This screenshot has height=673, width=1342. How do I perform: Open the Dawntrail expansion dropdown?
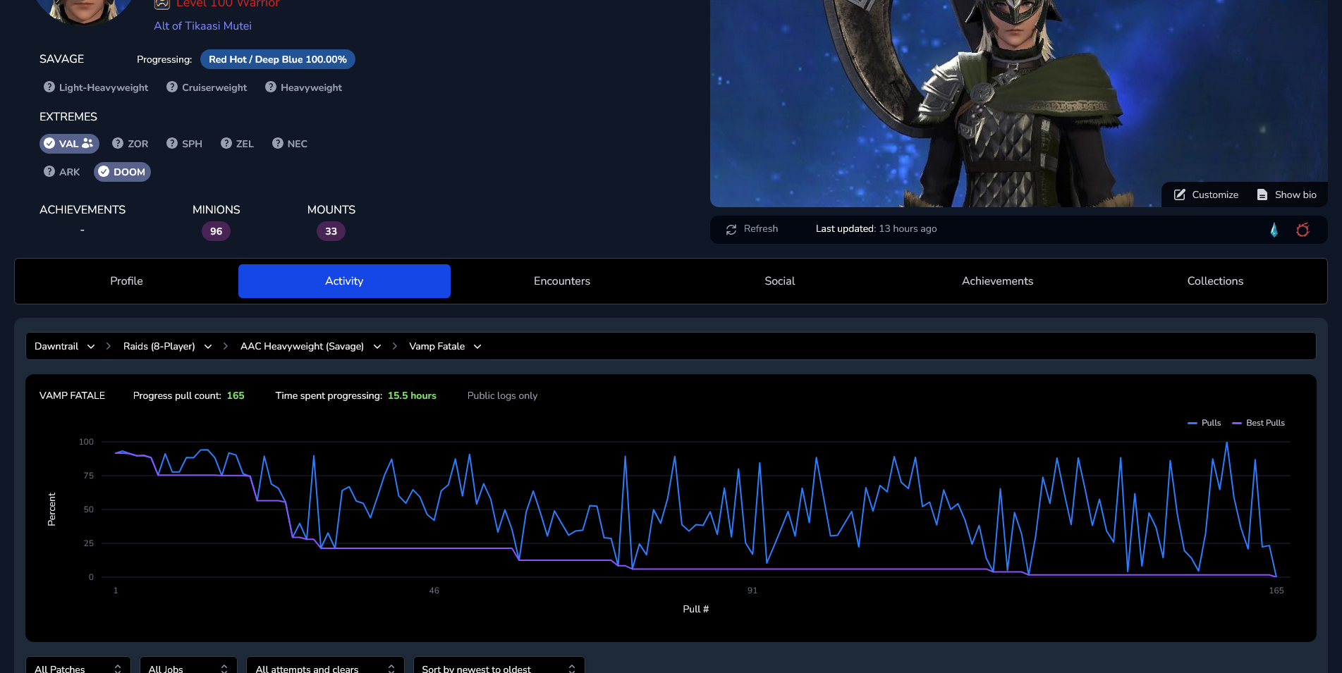(65, 346)
